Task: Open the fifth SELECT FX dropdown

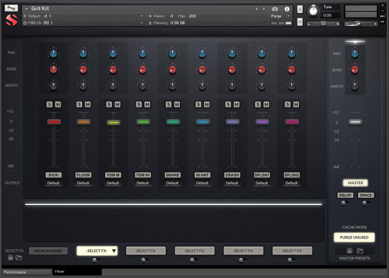Action: point(292,251)
